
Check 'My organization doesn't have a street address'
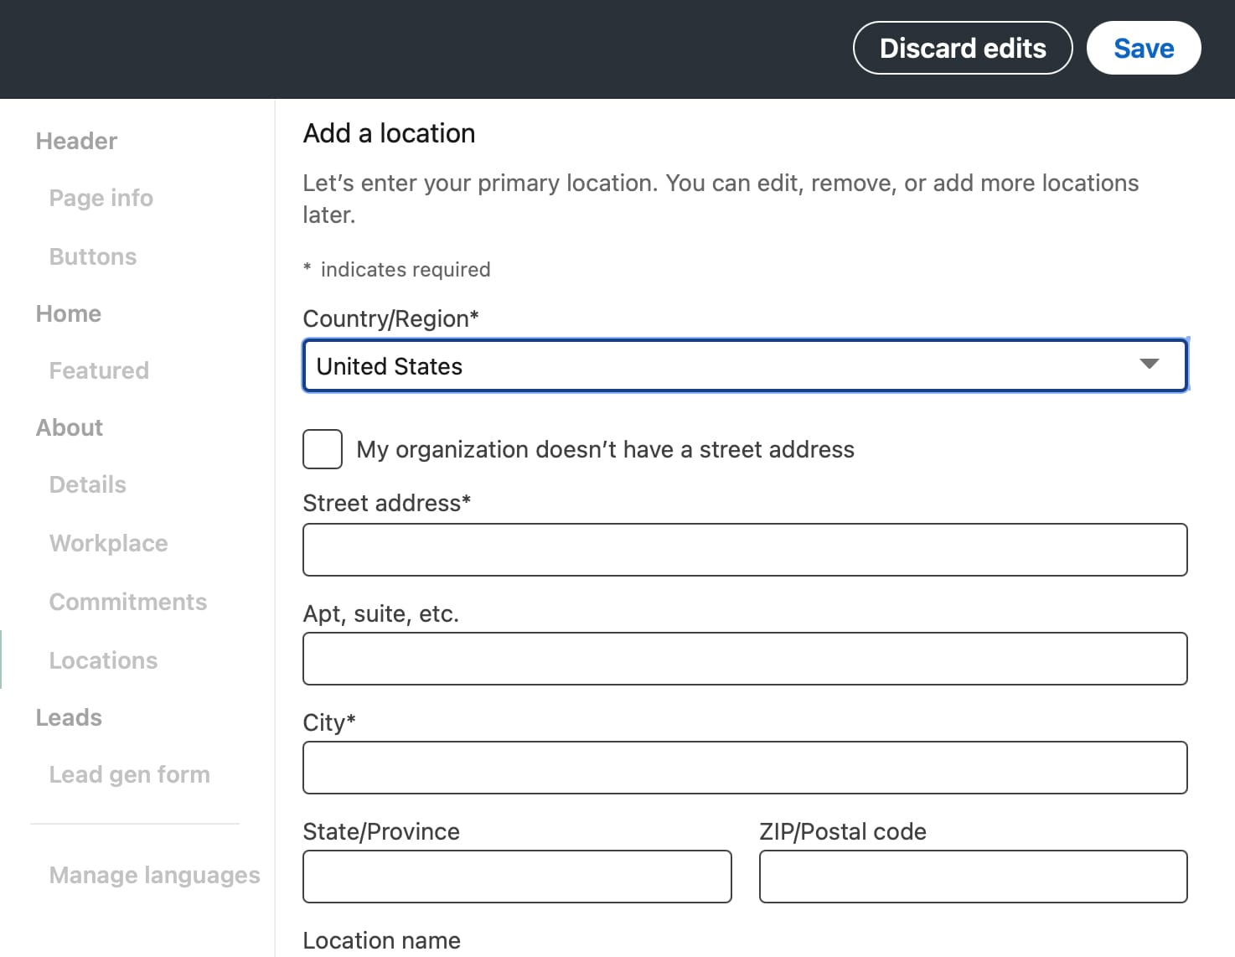click(323, 449)
